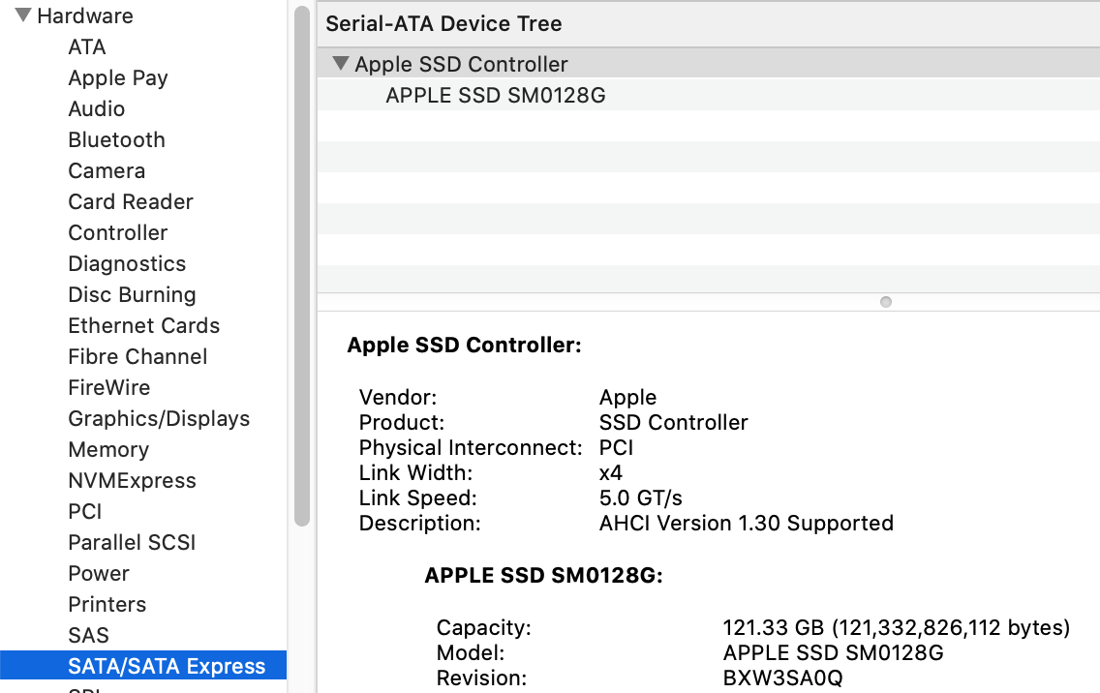This screenshot has height=693, width=1100.
Task: Open the Bluetooth category
Action: pos(116,139)
